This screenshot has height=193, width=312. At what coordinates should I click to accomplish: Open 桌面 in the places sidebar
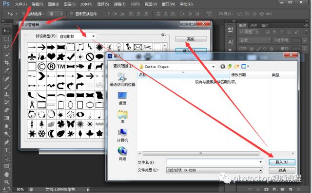122,98
